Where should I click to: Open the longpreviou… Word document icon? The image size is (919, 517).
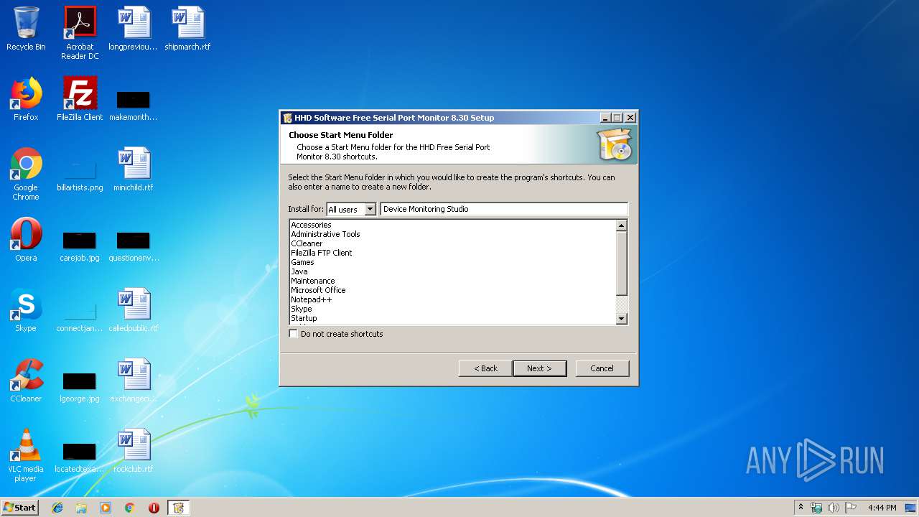(x=133, y=29)
